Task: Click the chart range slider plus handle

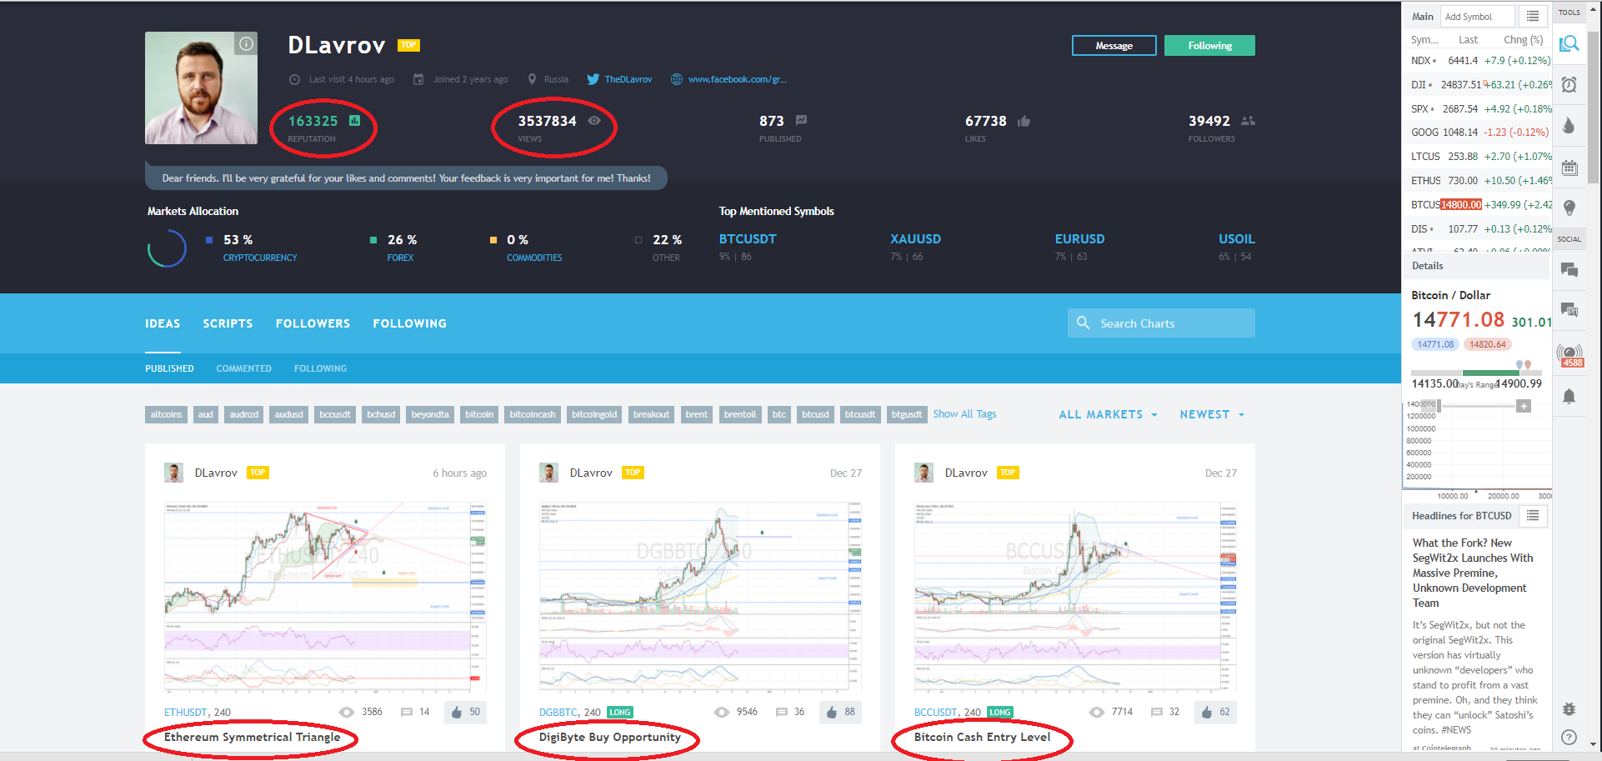Action: (1523, 406)
